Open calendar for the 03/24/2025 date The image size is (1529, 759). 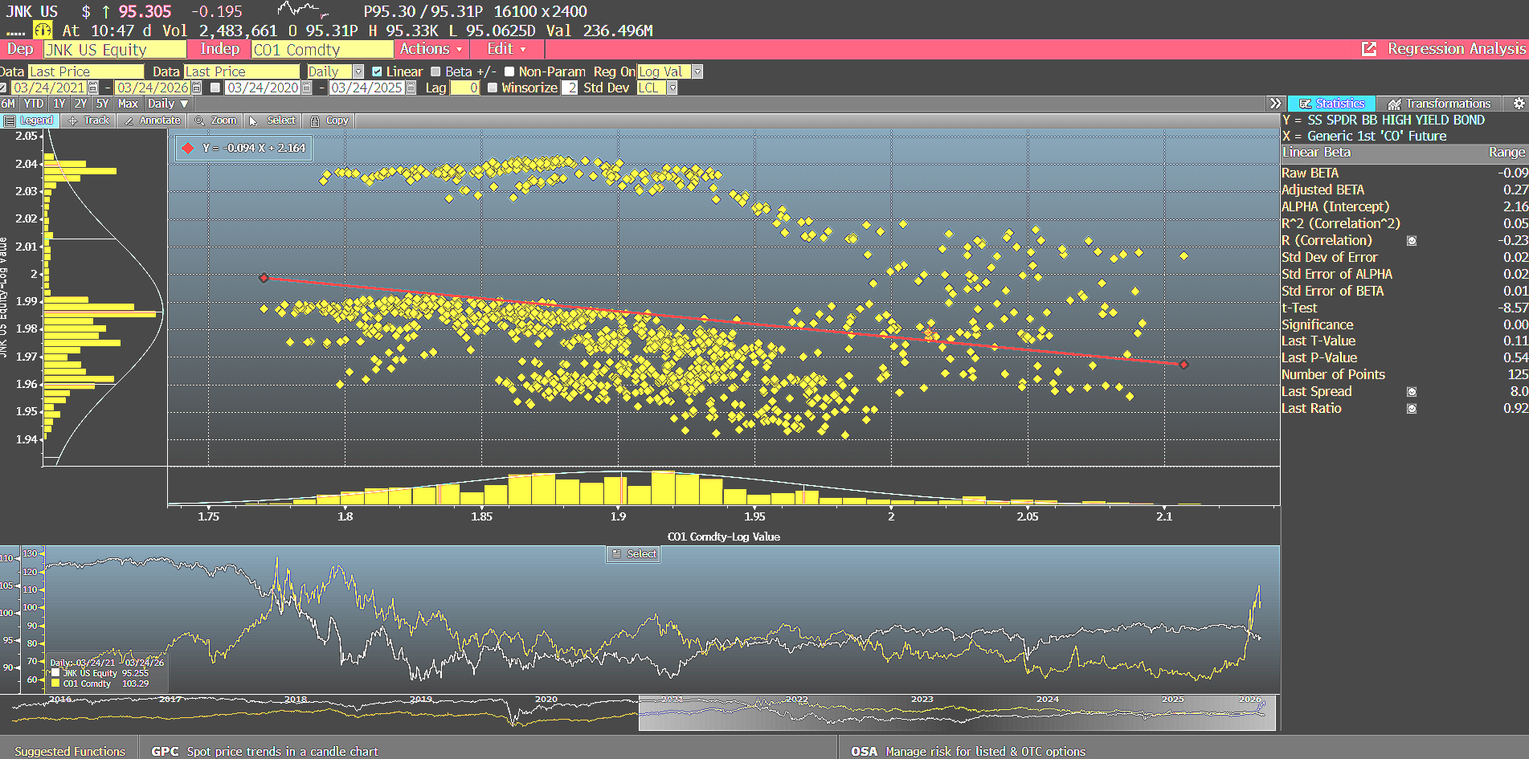(x=411, y=88)
